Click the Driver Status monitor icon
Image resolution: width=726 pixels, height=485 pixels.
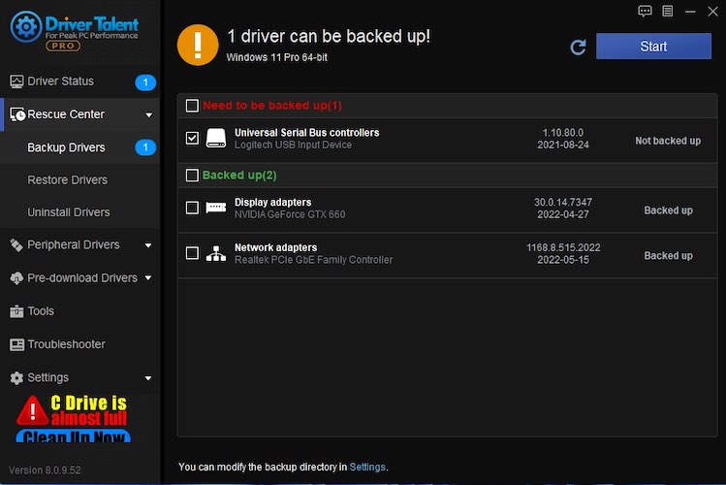[16, 81]
